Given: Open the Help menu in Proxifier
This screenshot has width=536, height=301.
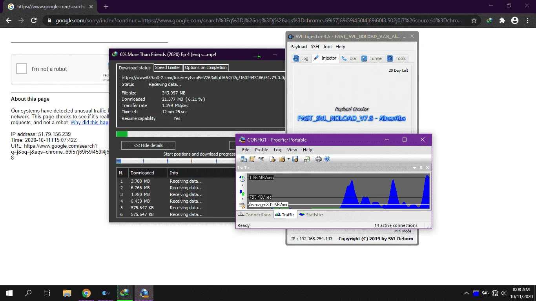Looking at the screenshot, I should [308, 150].
